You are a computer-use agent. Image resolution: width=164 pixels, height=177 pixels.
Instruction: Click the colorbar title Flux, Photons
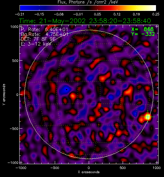[71, 2]
